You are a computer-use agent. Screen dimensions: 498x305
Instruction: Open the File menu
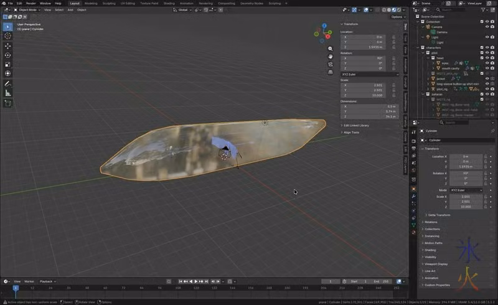11,3
